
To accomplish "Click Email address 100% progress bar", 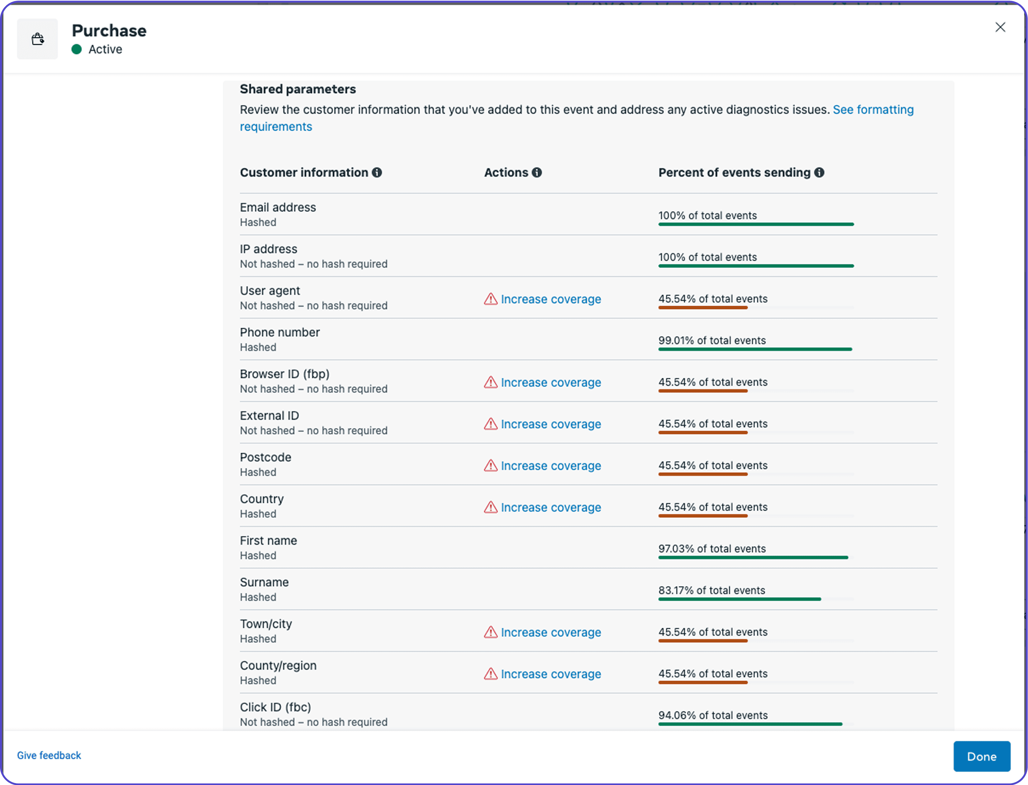I will click(x=756, y=224).
